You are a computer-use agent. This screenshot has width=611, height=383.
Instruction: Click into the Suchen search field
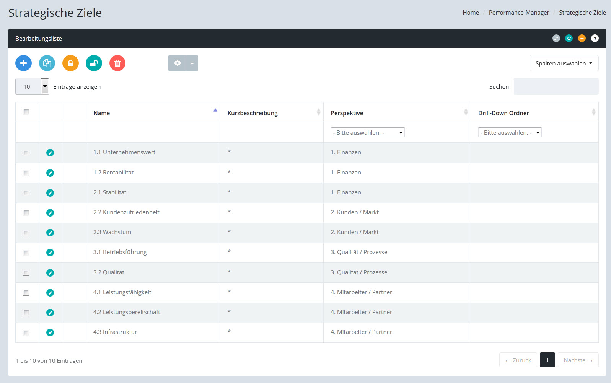[x=556, y=86]
